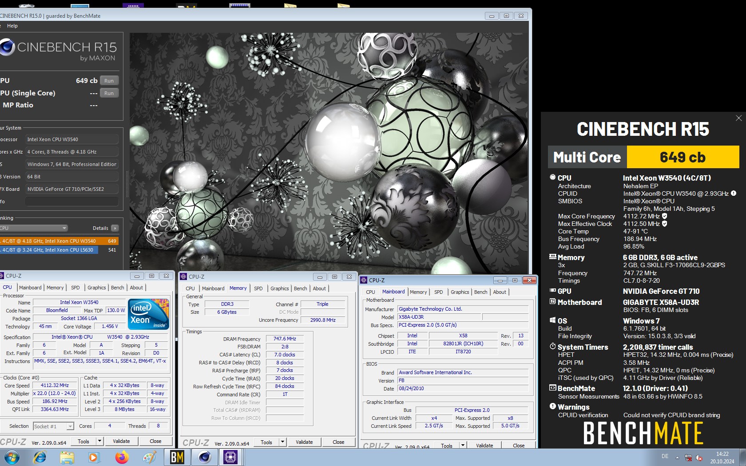Image resolution: width=746 pixels, height=466 pixels.
Task: Click the muted volume tray icon
Action: [699, 458]
